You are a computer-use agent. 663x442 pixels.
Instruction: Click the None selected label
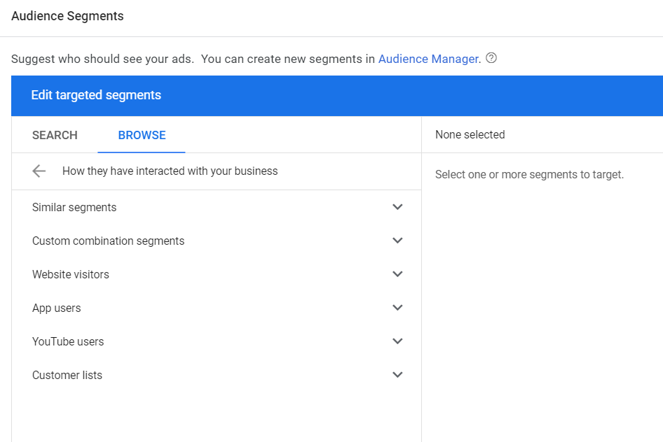(470, 134)
